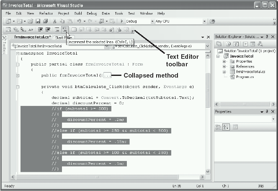Click the Display Word Completion icon
Screen dimensions: 278x191
(x=31, y=30)
